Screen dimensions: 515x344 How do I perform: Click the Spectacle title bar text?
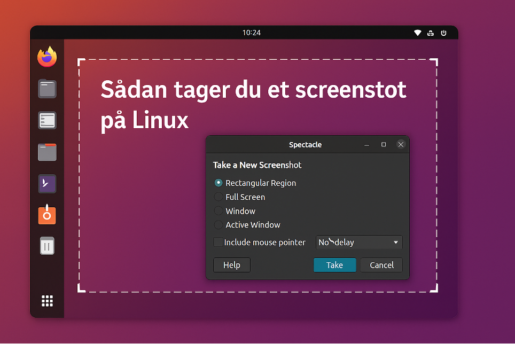point(305,144)
